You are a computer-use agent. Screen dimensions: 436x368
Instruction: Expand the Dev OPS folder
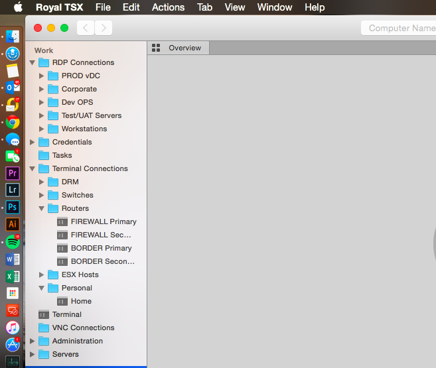[41, 103]
